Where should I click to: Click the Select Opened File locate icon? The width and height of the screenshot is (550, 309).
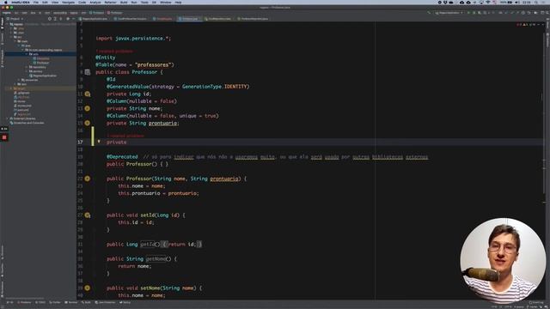coord(50,19)
